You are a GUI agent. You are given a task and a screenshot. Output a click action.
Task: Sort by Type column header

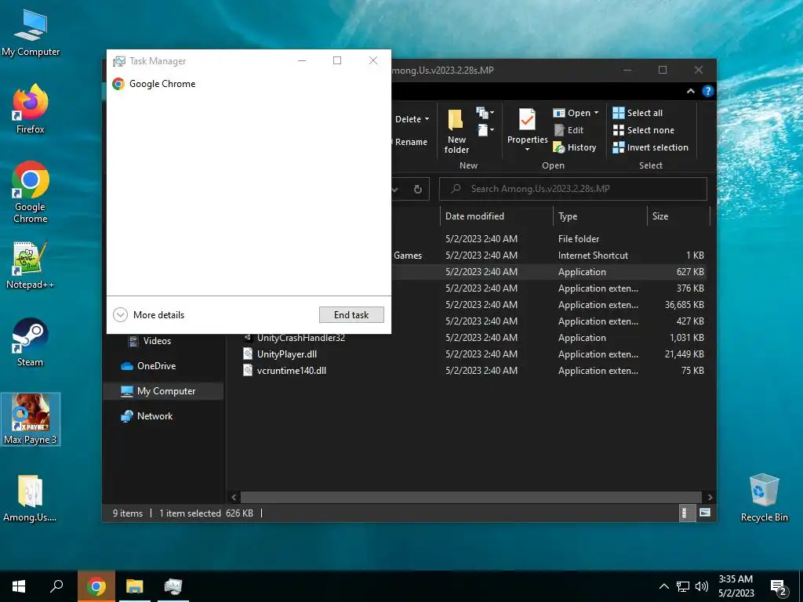tap(600, 216)
